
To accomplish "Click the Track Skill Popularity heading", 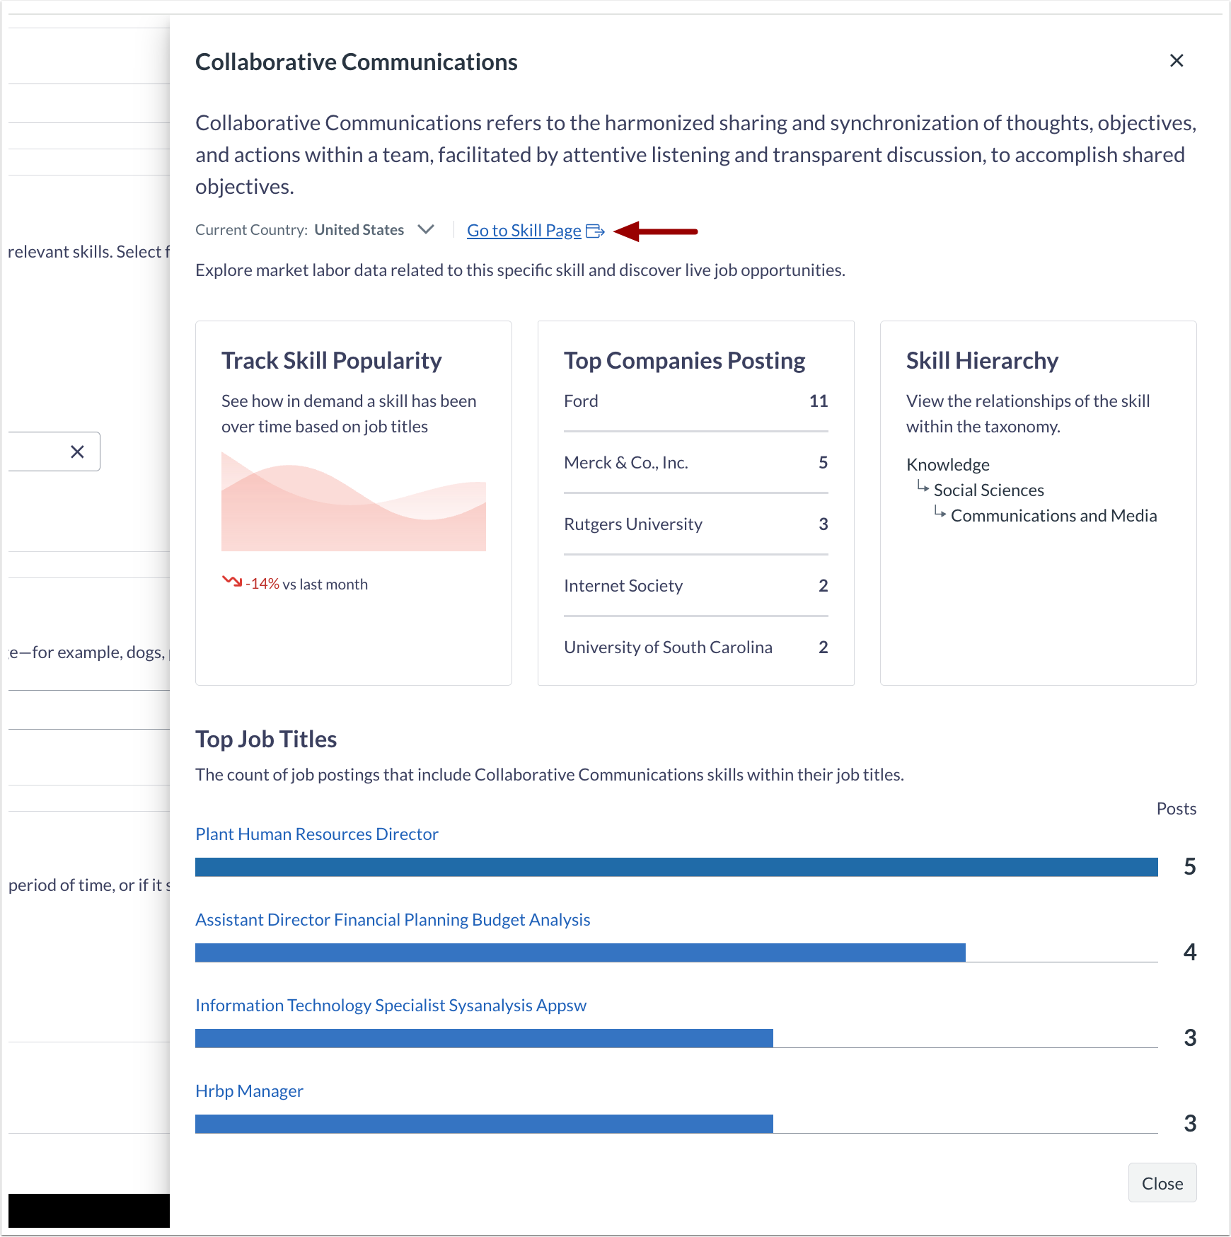I will point(331,361).
